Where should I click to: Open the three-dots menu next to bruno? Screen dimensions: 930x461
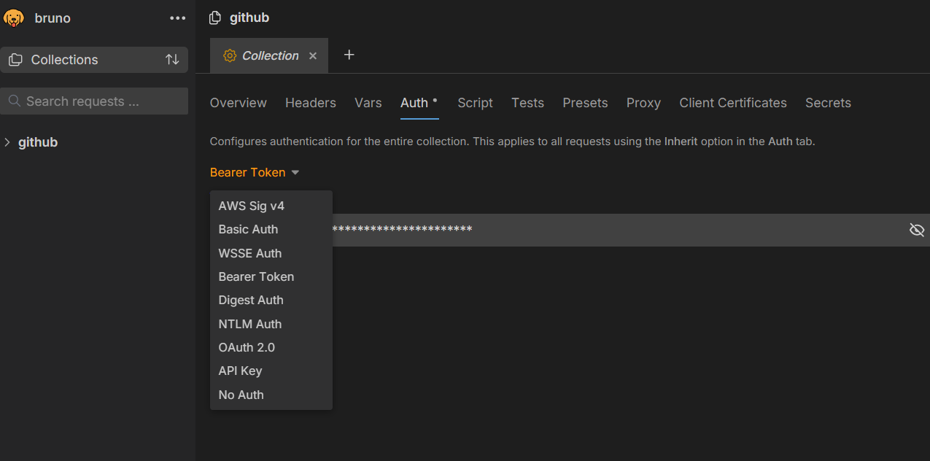(x=178, y=18)
